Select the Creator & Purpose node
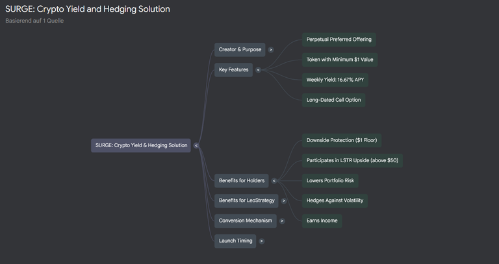This screenshot has height=264, width=499. (x=240, y=50)
